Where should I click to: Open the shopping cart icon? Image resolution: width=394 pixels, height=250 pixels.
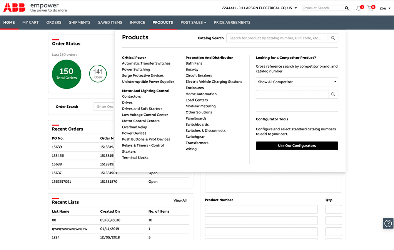pyautogui.click(x=371, y=8)
